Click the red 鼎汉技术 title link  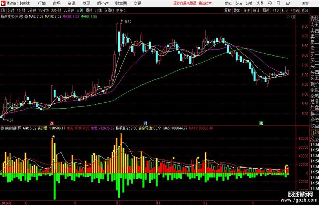[x=205, y=3]
